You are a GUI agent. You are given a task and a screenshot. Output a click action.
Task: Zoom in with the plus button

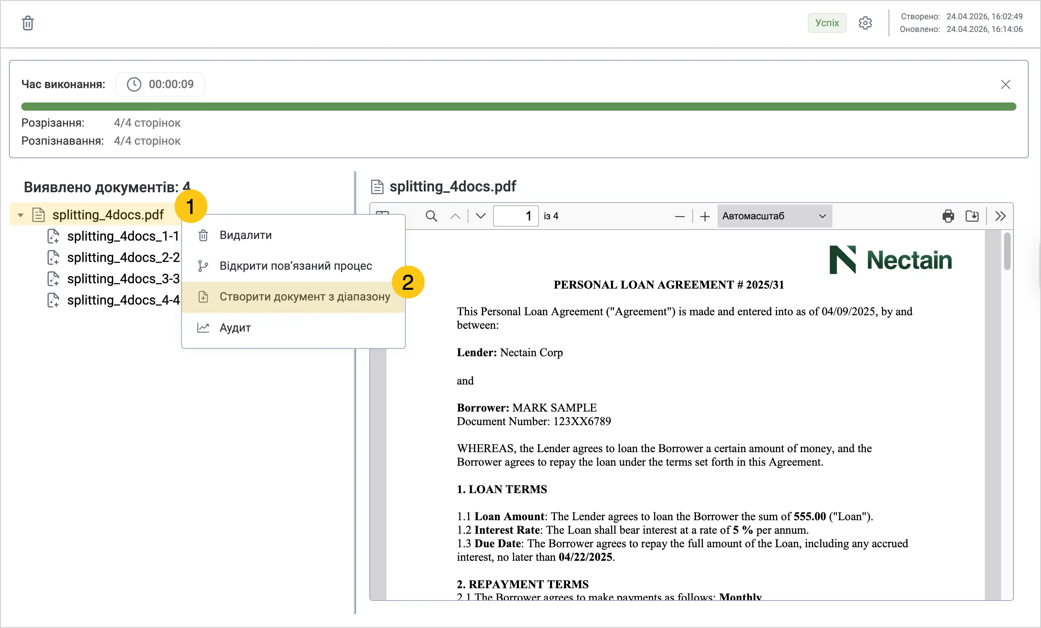click(x=705, y=216)
